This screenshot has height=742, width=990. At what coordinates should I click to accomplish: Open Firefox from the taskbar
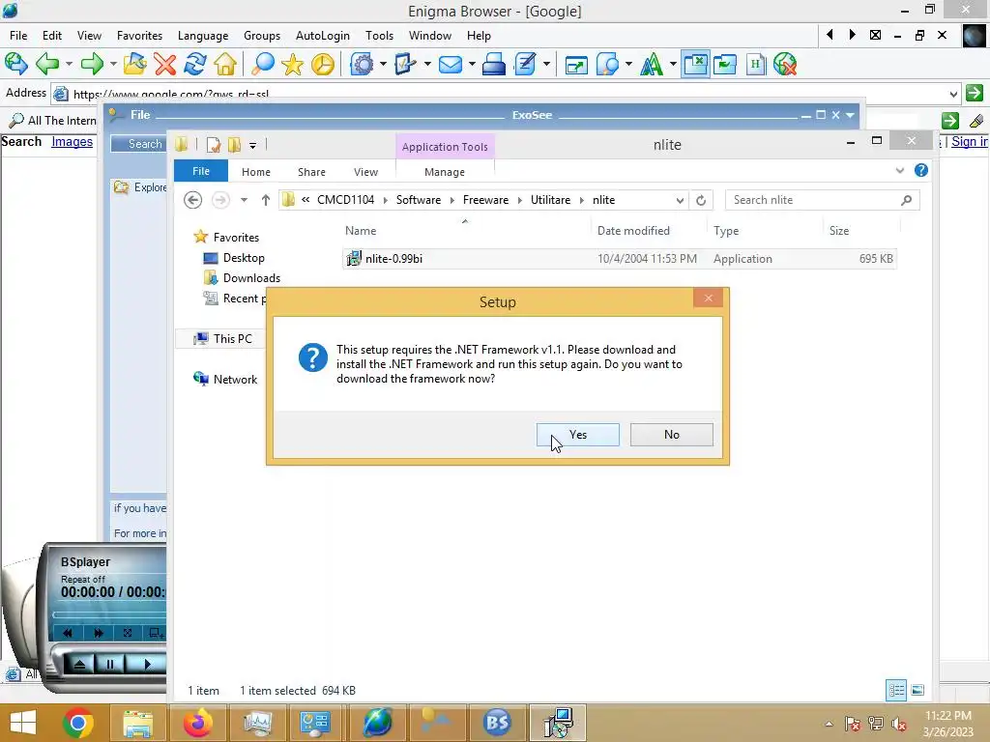pos(198,723)
